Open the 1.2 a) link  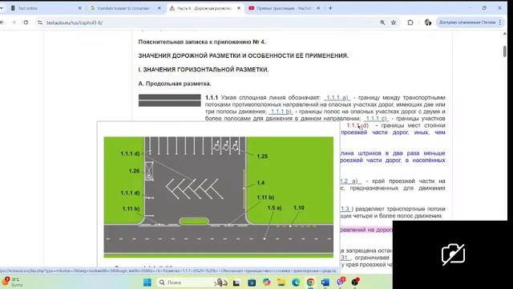[x=350, y=181]
